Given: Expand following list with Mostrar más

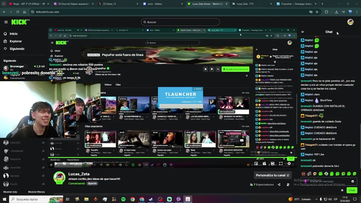Looking at the screenshot, I should (10, 192).
